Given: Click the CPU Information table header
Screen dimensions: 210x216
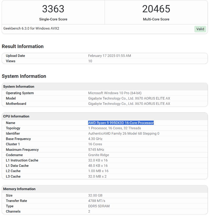Looking at the screenshot, I should pyautogui.click(x=16, y=116).
